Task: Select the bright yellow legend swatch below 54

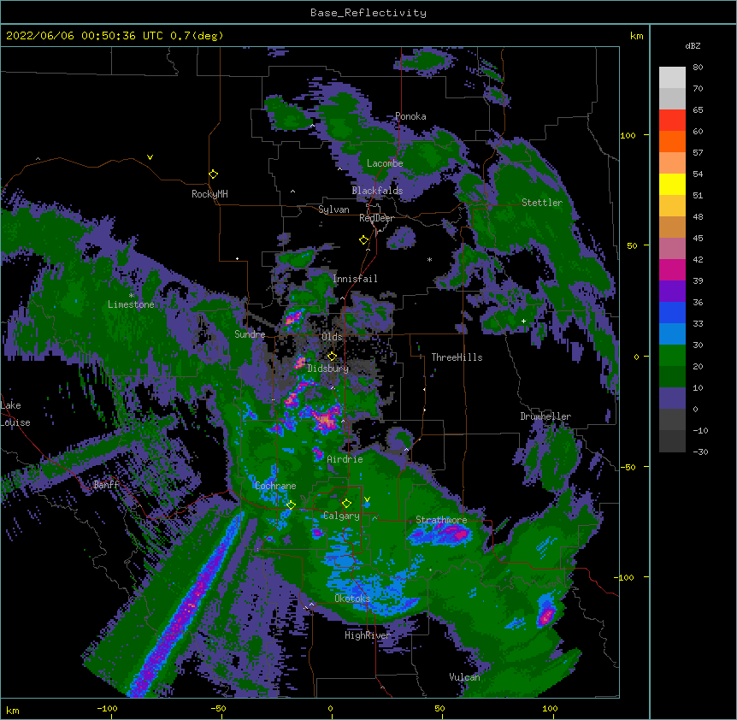Action: tap(672, 184)
